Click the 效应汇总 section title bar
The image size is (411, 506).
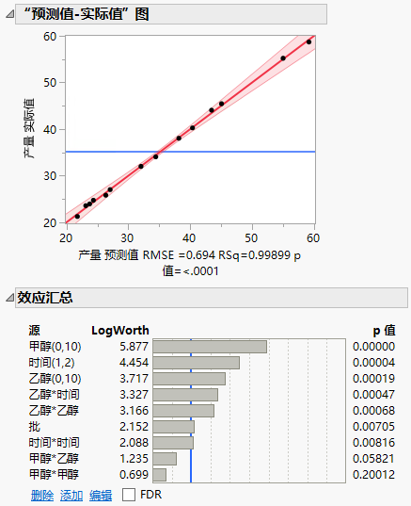coord(212,298)
